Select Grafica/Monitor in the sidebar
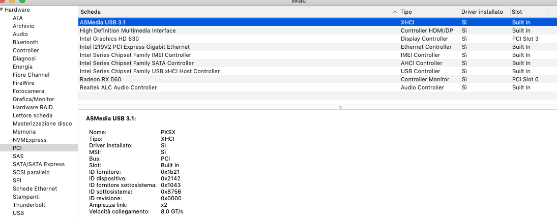 coord(34,100)
